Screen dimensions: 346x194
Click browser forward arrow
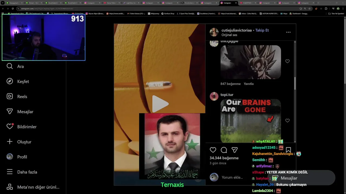(8, 9)
